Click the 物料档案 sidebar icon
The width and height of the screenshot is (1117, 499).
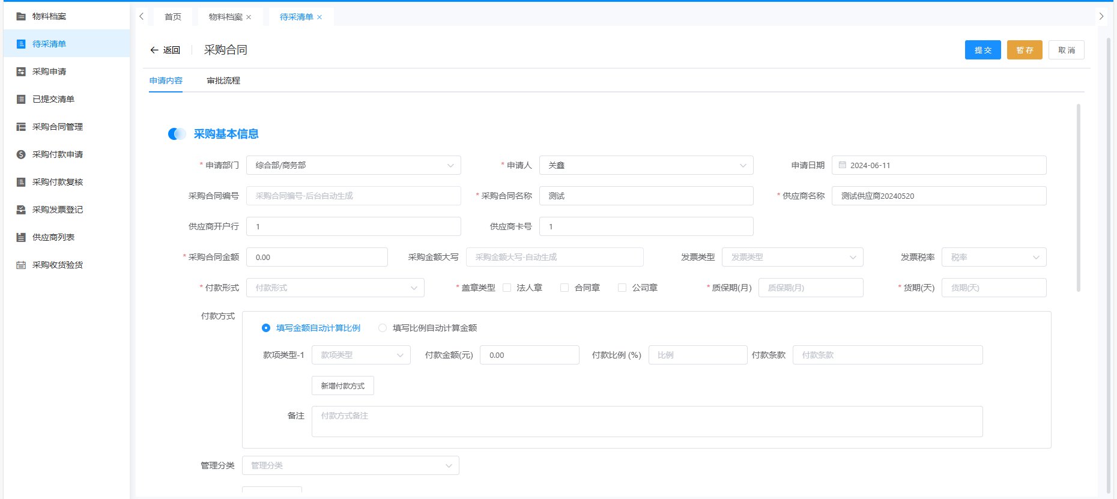tap(21, 16)
